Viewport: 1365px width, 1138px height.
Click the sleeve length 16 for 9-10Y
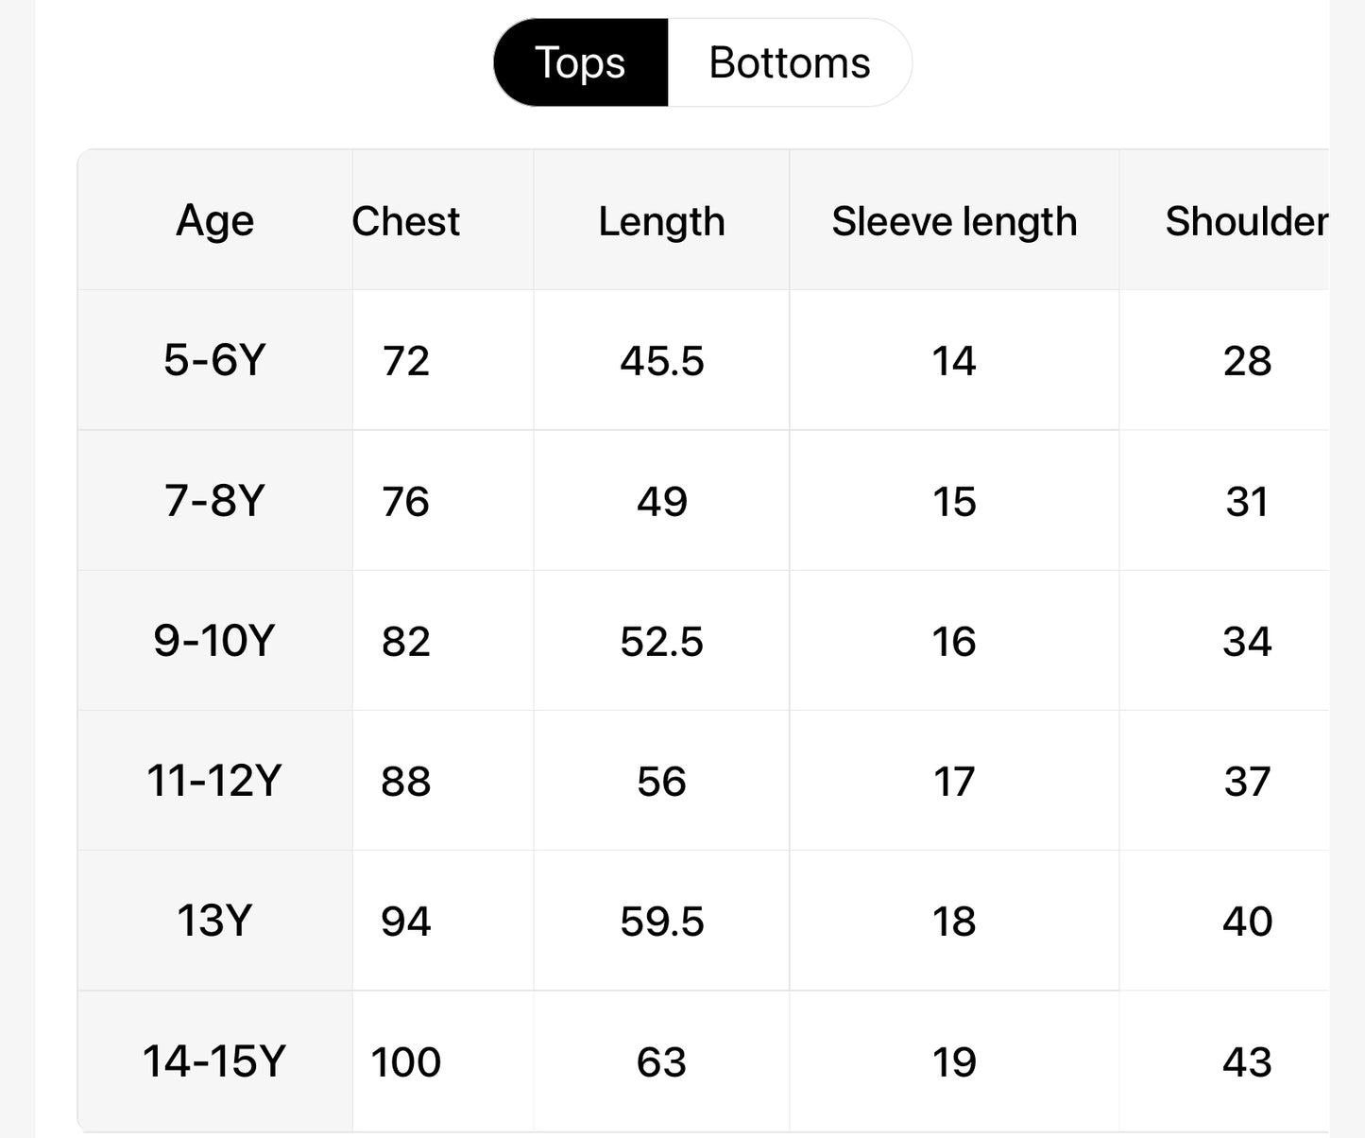[x=954, y=641]
